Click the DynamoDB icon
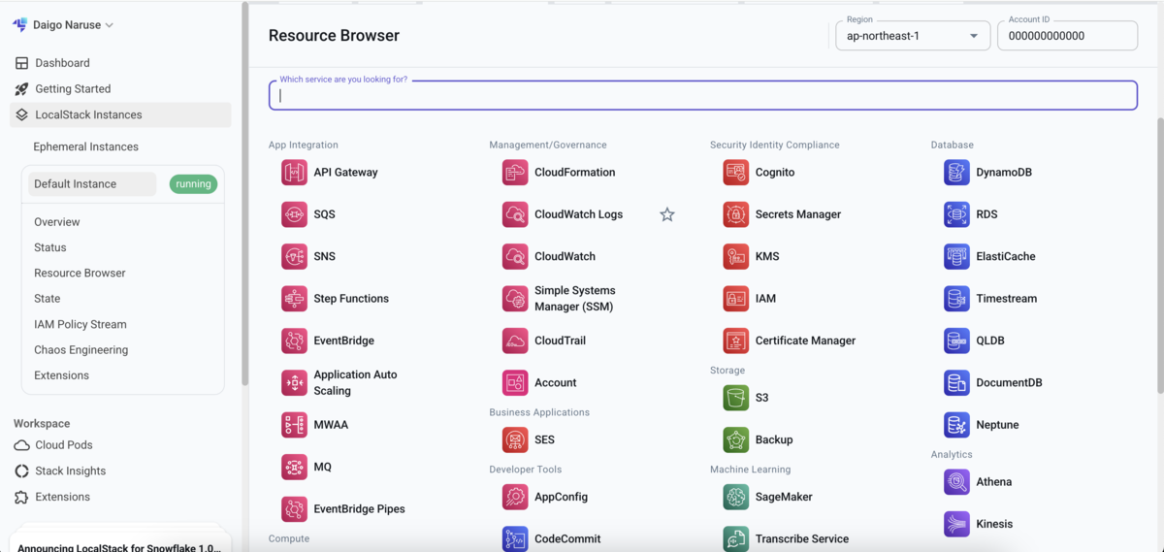 [x=956, y=173]
